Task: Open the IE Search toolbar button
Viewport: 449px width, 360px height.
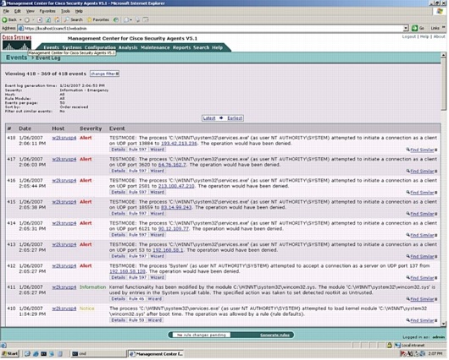Action: click(x=74, y=19)
